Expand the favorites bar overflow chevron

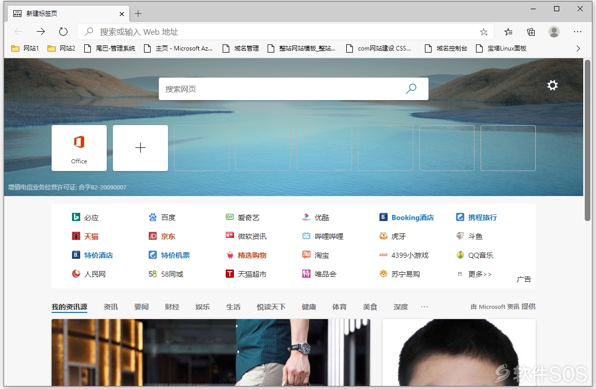578,48
